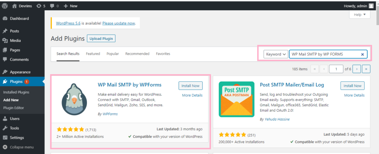The width and height of the screenshot is (379, 154).
Task: Open Add New plugins submenu item
Action: (11, 100)
